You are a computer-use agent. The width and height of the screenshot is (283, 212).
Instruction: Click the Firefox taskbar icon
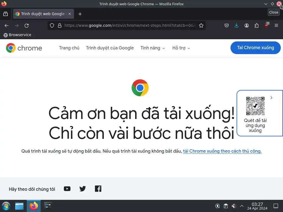pyautogui.click(x=34, y=206)
